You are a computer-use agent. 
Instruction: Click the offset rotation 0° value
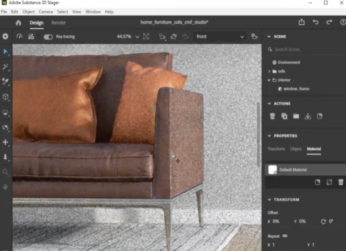[331, 221]
